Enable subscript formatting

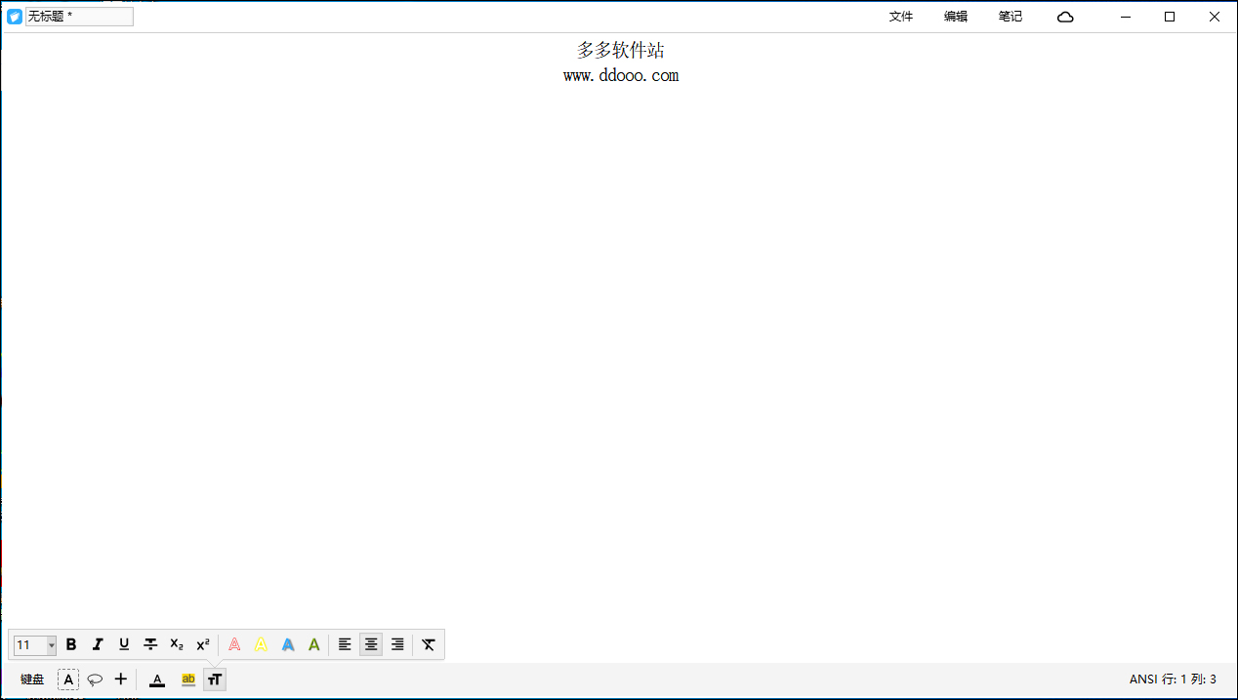click(177, 644)
